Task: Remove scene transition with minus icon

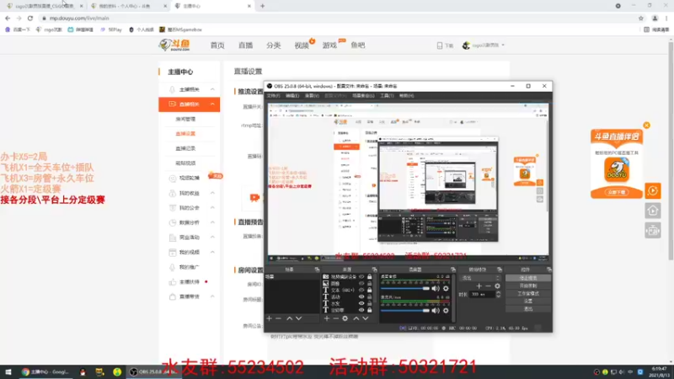Action: pos(488,286)
